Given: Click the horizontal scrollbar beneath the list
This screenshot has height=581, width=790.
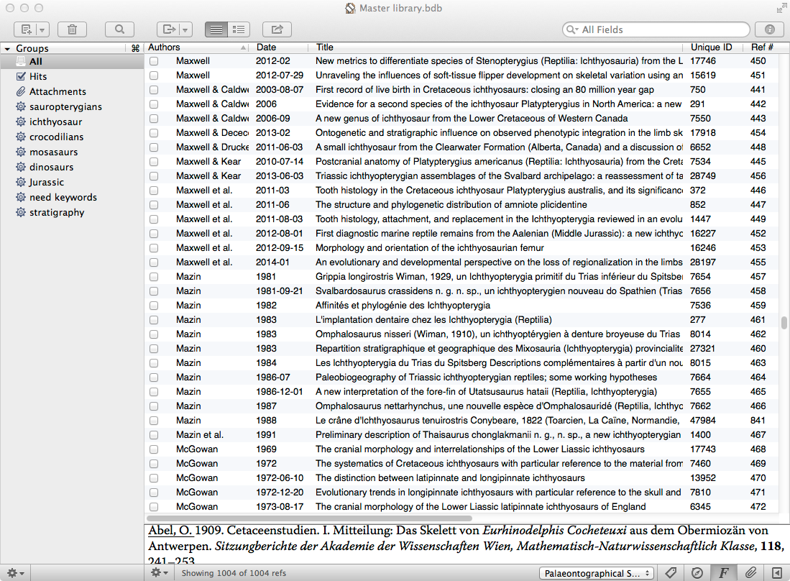Looking at the screenshot, I should [309, 518].
